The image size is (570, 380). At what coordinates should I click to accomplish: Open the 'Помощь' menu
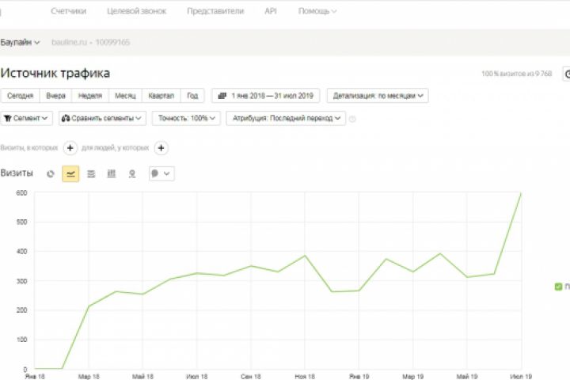point(317,11)
